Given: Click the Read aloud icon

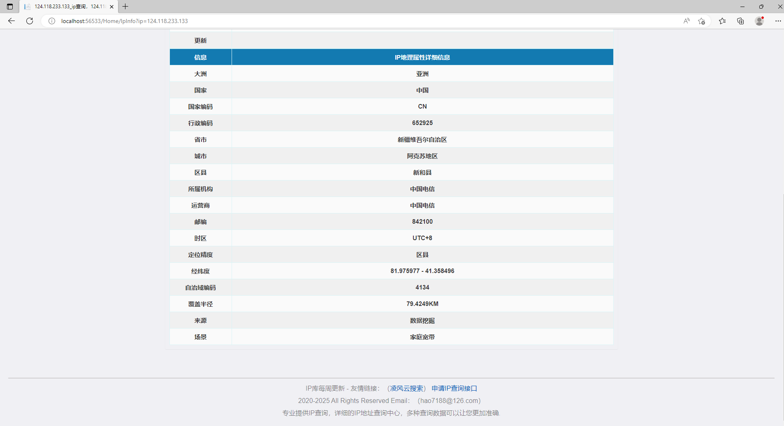Looking at the screenshot, I should click(x=687, y=21).
